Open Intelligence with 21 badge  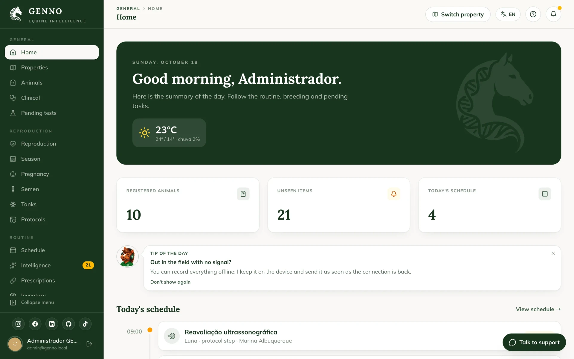52,265
